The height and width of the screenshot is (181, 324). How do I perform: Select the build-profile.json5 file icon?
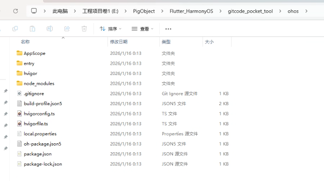(19, 103)
